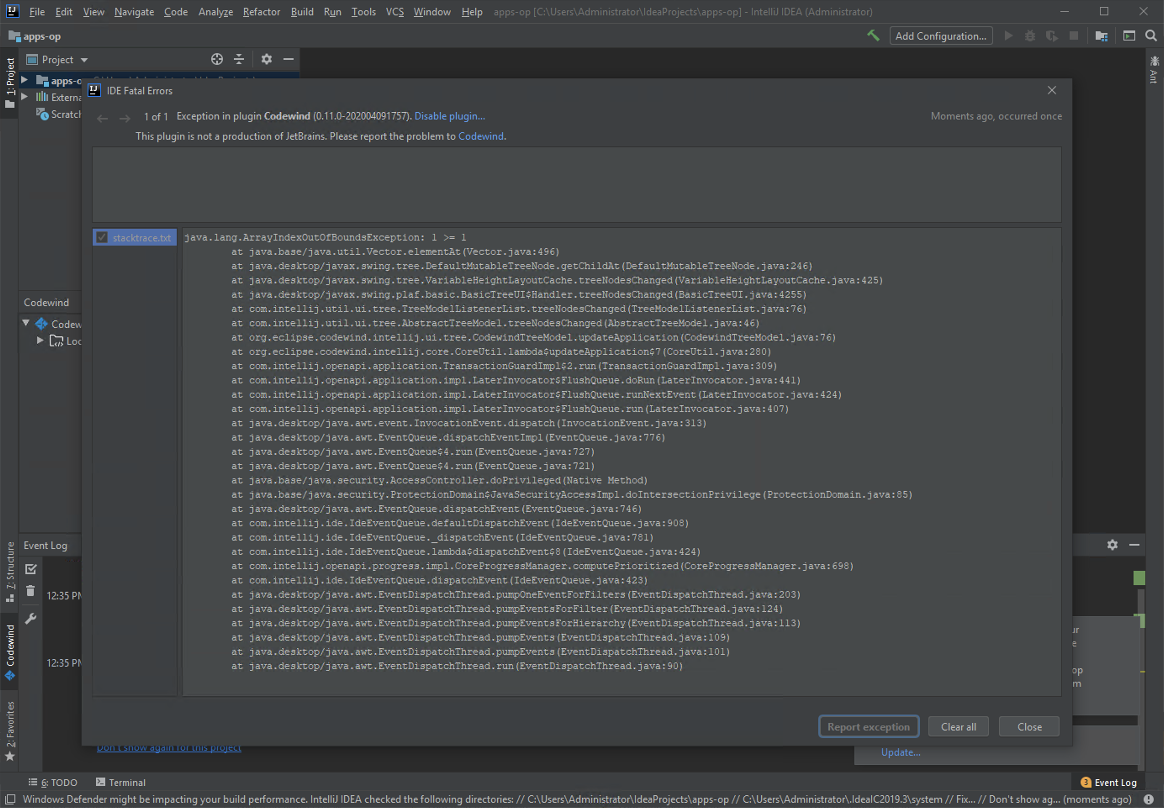Click error description input area
1164x808 pixels.
[x=576, y=185]
